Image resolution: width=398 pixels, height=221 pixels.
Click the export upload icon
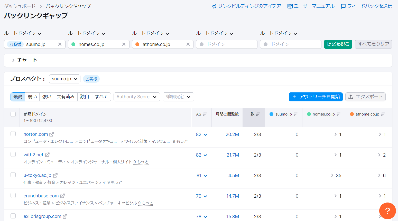[x=351, y=97]
